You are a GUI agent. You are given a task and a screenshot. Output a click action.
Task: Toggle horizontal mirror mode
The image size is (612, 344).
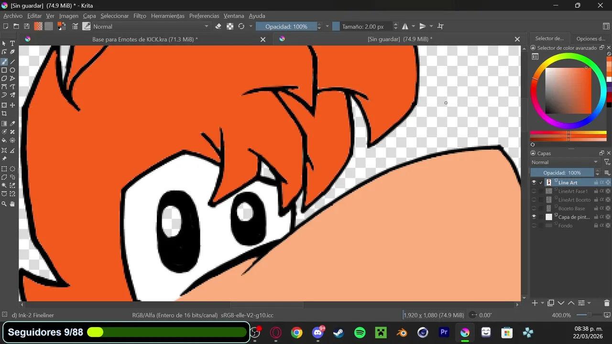coord(405,26)
